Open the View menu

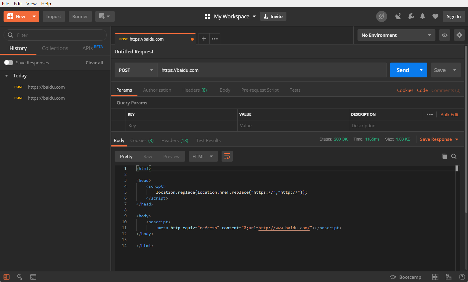click(31, 4)
